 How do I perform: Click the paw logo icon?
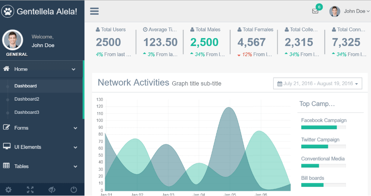coord(8,11)
